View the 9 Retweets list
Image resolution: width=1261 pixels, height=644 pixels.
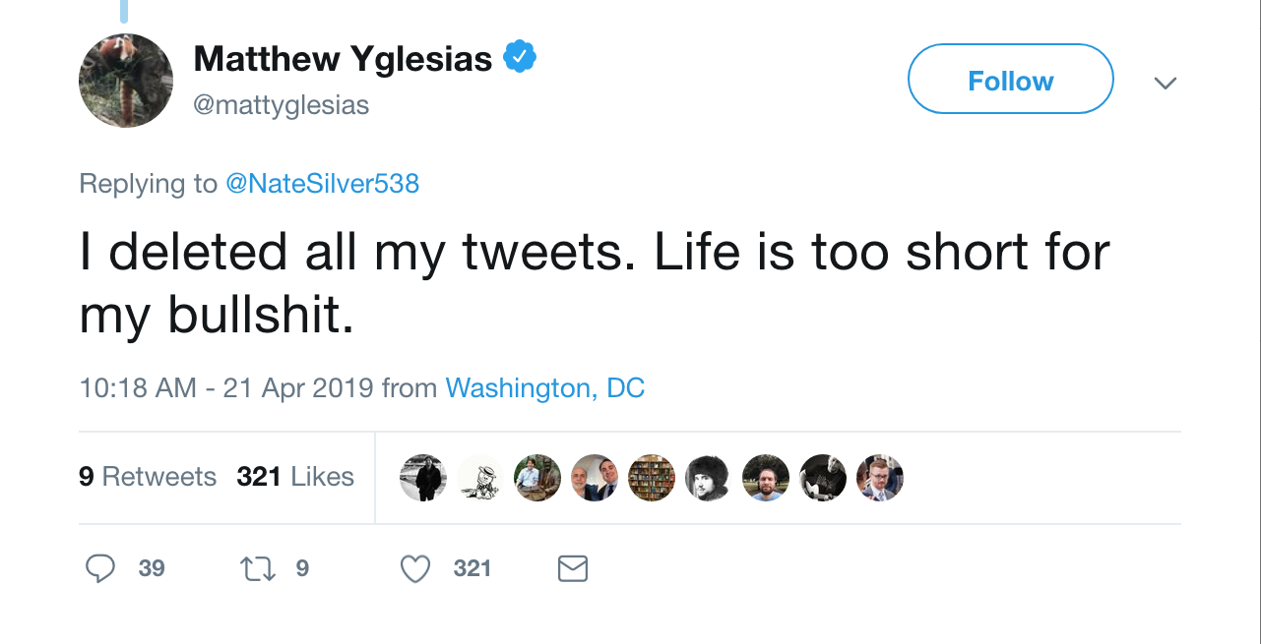(148, 477)
